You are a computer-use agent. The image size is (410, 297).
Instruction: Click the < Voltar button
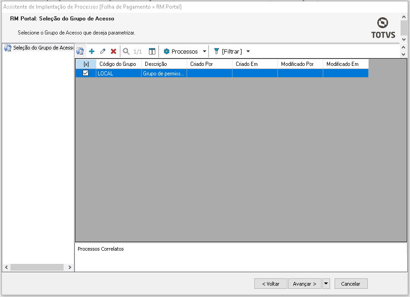point(271,284)
